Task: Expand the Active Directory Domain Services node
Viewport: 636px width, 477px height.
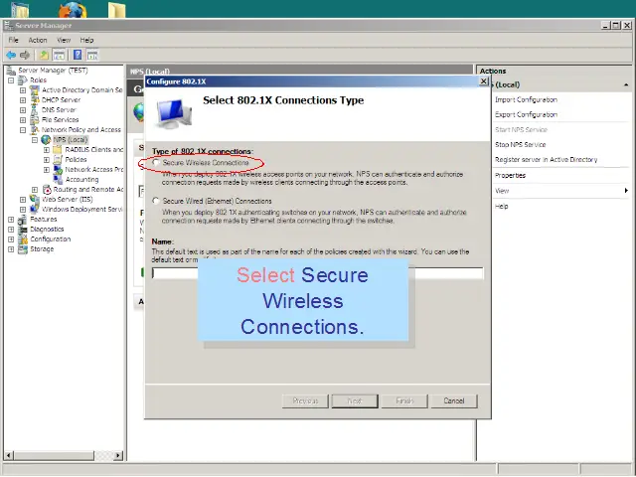Action: [x=23, y=89]
